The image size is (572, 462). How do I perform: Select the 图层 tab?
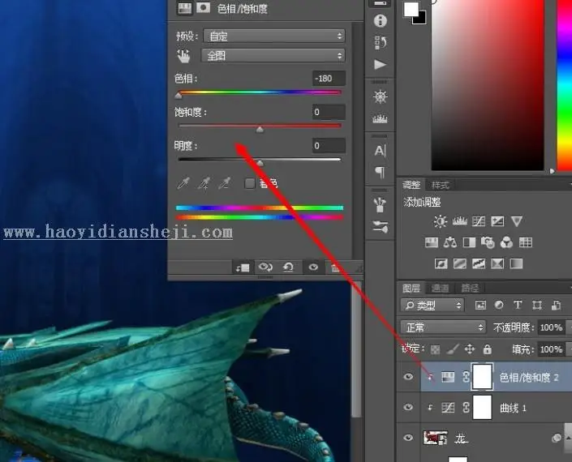pyautogui.click(x=411, y=289)
